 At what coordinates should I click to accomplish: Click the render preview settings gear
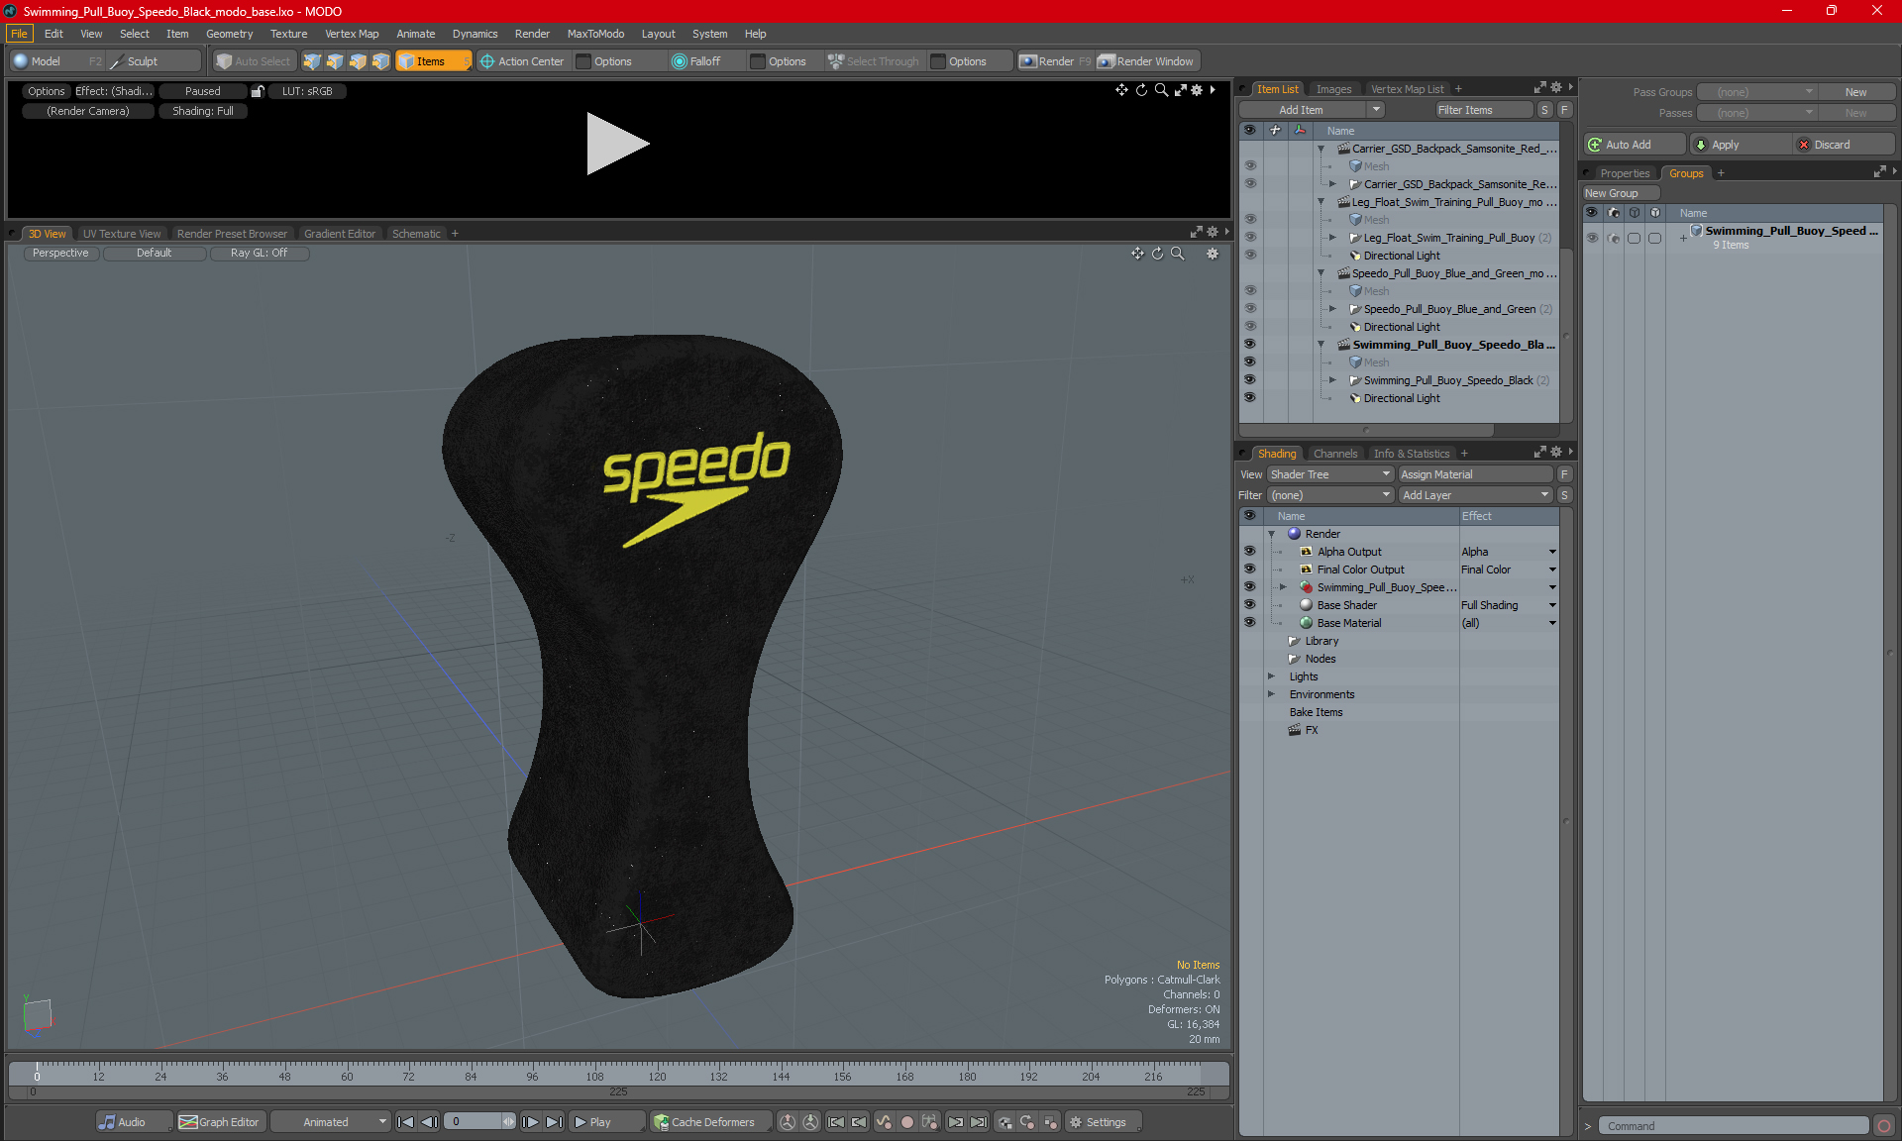[1197, 90]
